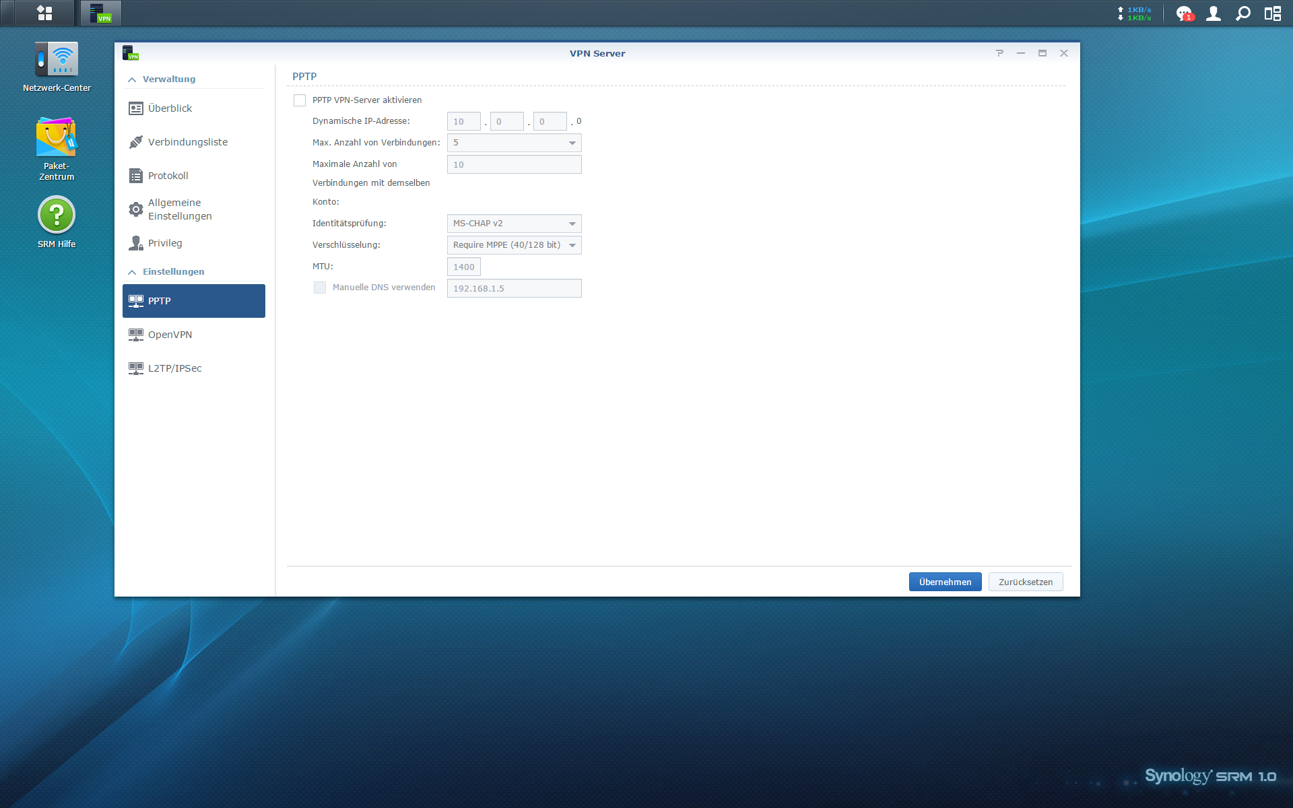Click the search magnifier icon
Viewport: 1293px width, 808px height.
pos(1243,13)
